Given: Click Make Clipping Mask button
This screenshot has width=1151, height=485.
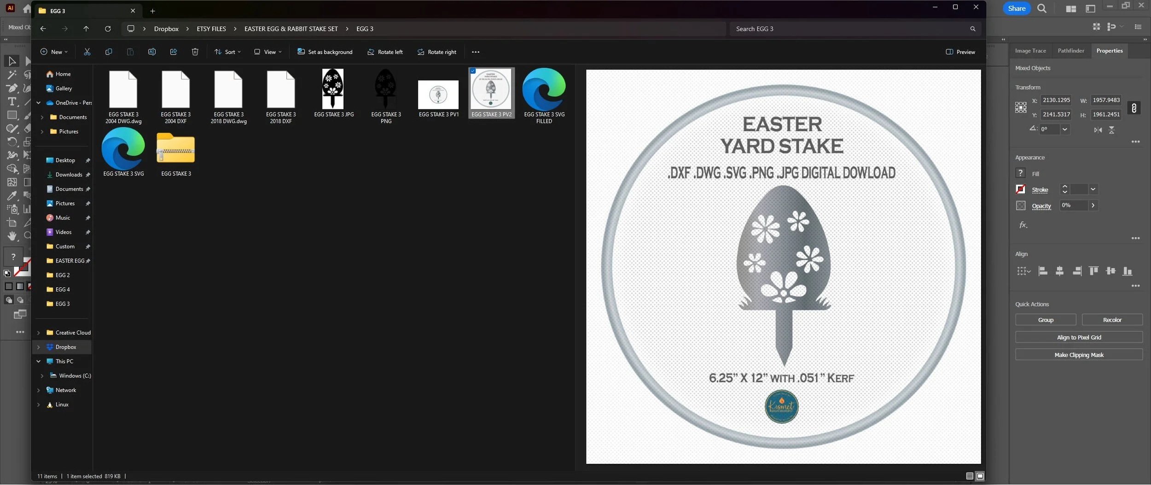Looking at the screenshot, I should (1079, 355).
